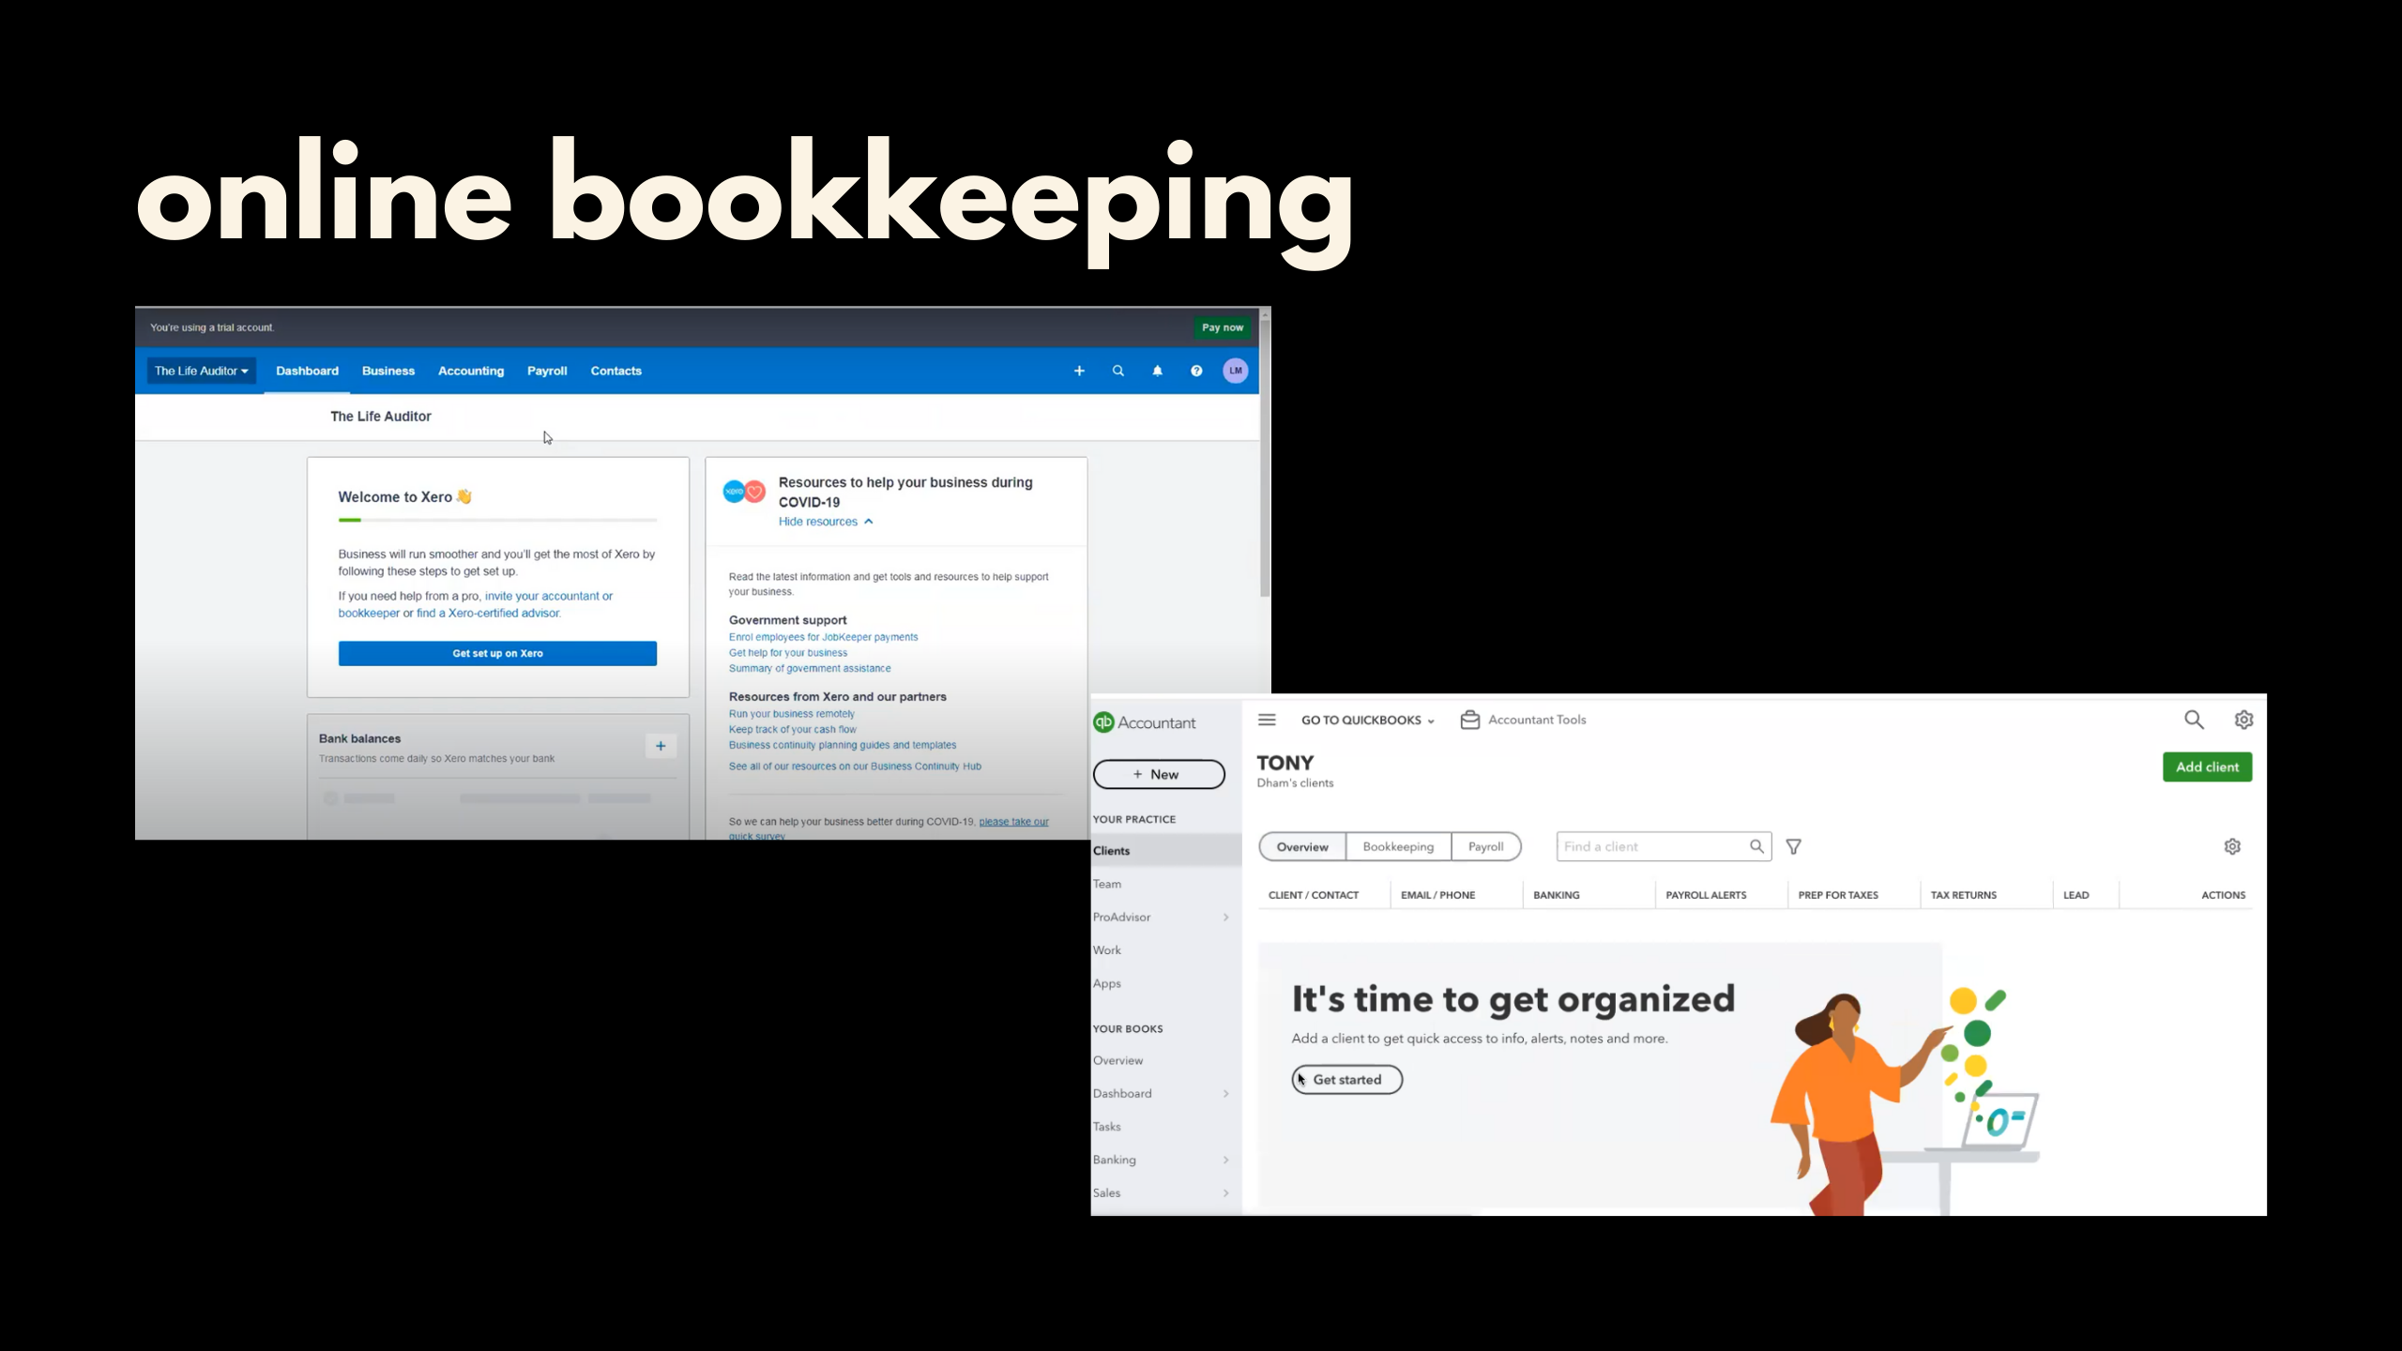Open GO TO QUICKBOOKS dropdown

[x=1367, y=721]
